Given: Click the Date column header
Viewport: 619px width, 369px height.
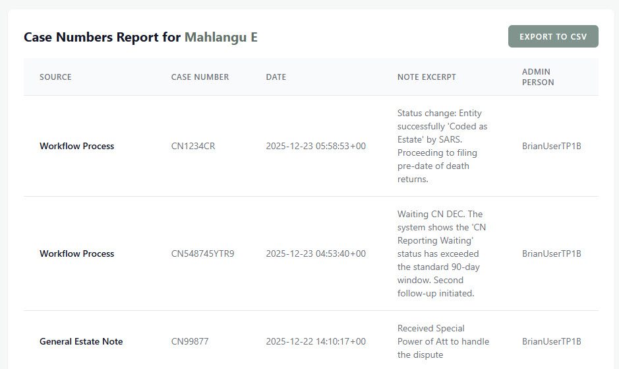Looking at the screenshot, I should point(276,77).
